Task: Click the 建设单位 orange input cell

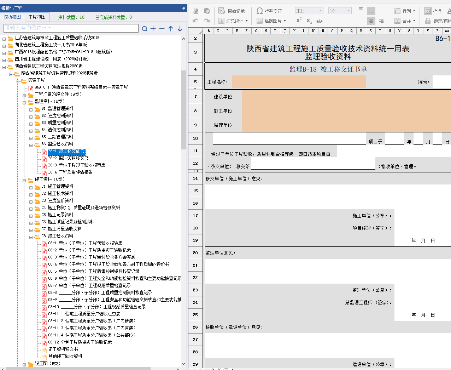Action: (x=346, y=97)
